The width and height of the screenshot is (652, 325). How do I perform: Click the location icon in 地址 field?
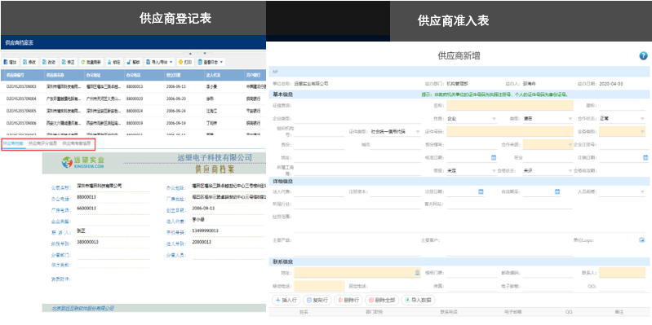(x=418, y=273)
